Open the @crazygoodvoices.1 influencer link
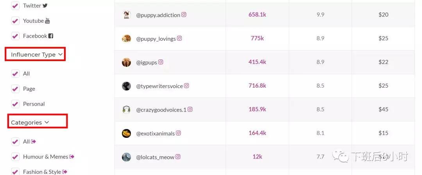This screenshot has height=175, width=422. (x=161, y=110)
